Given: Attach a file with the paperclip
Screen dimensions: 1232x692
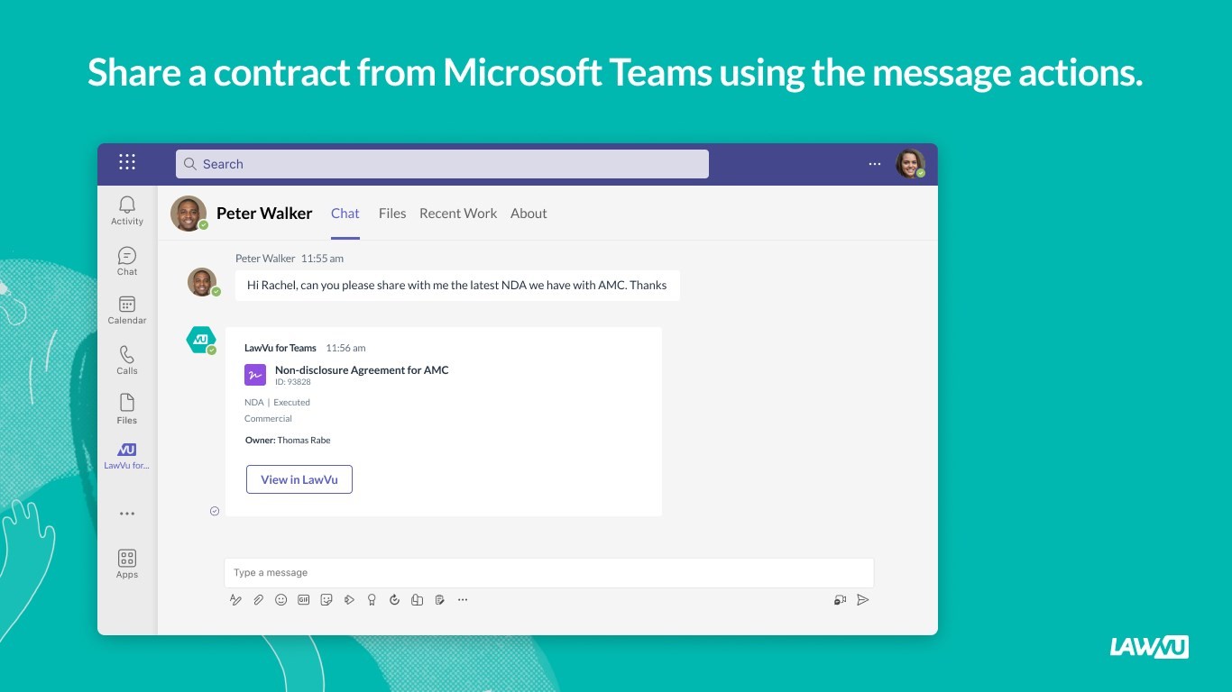Looking at the screenshot, I should coord(259,600).
